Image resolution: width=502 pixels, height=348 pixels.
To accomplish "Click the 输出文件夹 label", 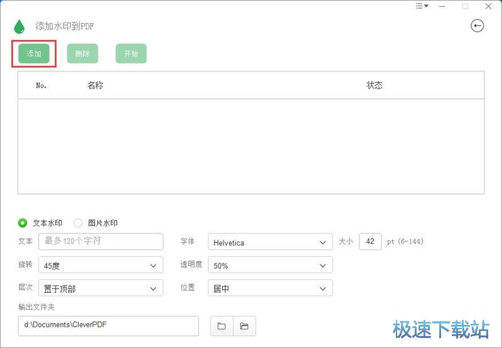I will (x=36, y=307).
